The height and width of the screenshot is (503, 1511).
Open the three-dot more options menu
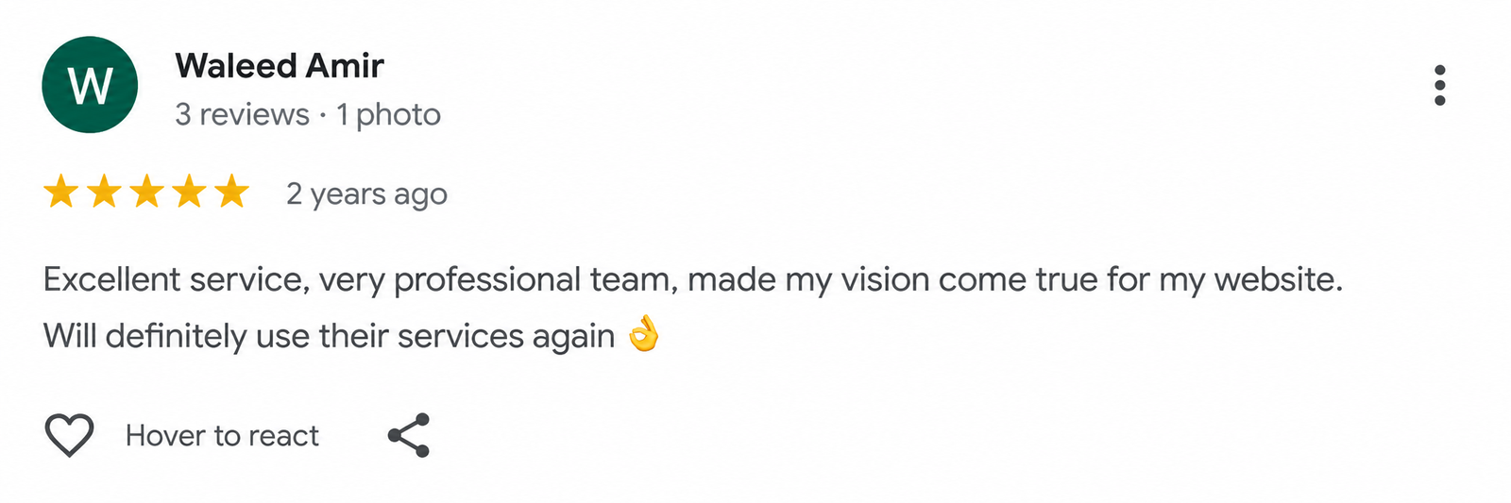click(1439, 85)
